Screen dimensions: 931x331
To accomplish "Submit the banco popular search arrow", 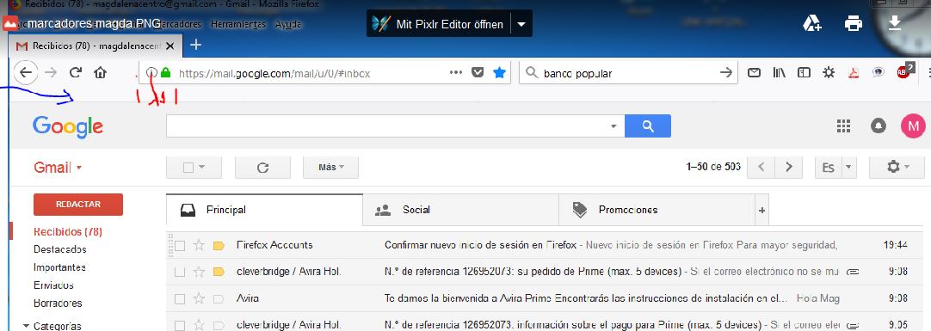I will click(725, 73).
